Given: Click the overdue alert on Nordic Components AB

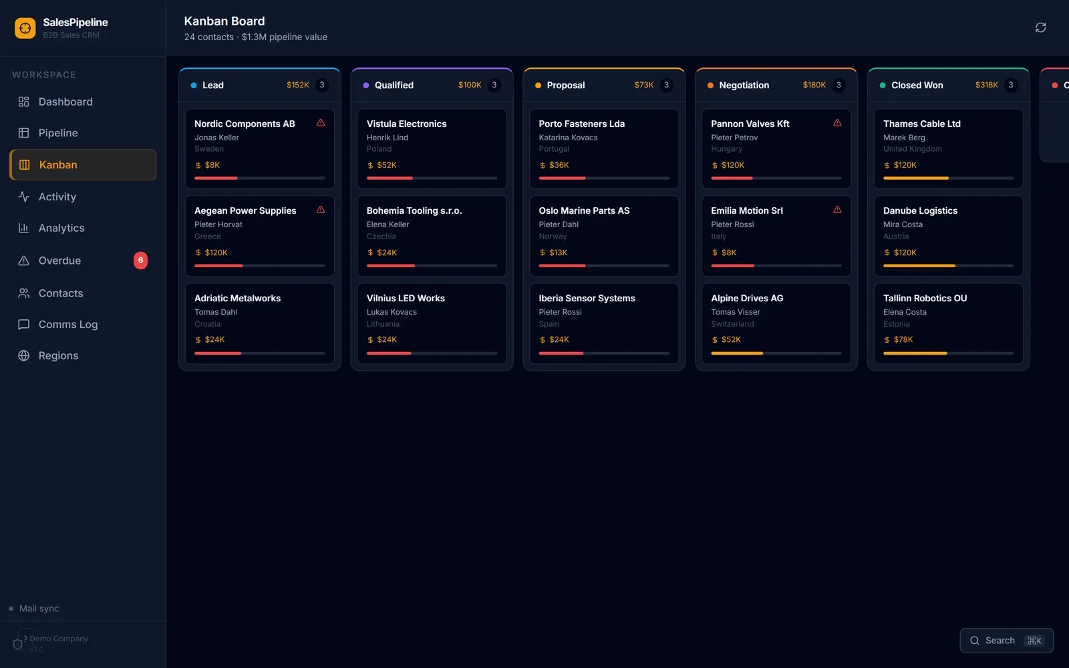Looking at the screenshot, I should (x=321, y=123).
